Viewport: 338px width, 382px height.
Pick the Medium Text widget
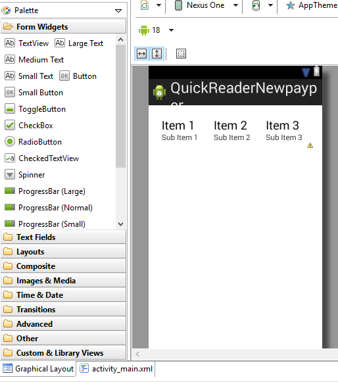pos(34,59)
